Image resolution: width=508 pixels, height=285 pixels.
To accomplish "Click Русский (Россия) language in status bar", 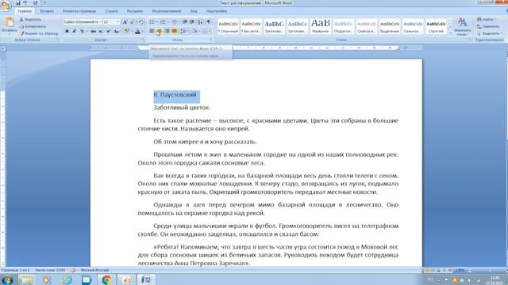I will 94,270.
